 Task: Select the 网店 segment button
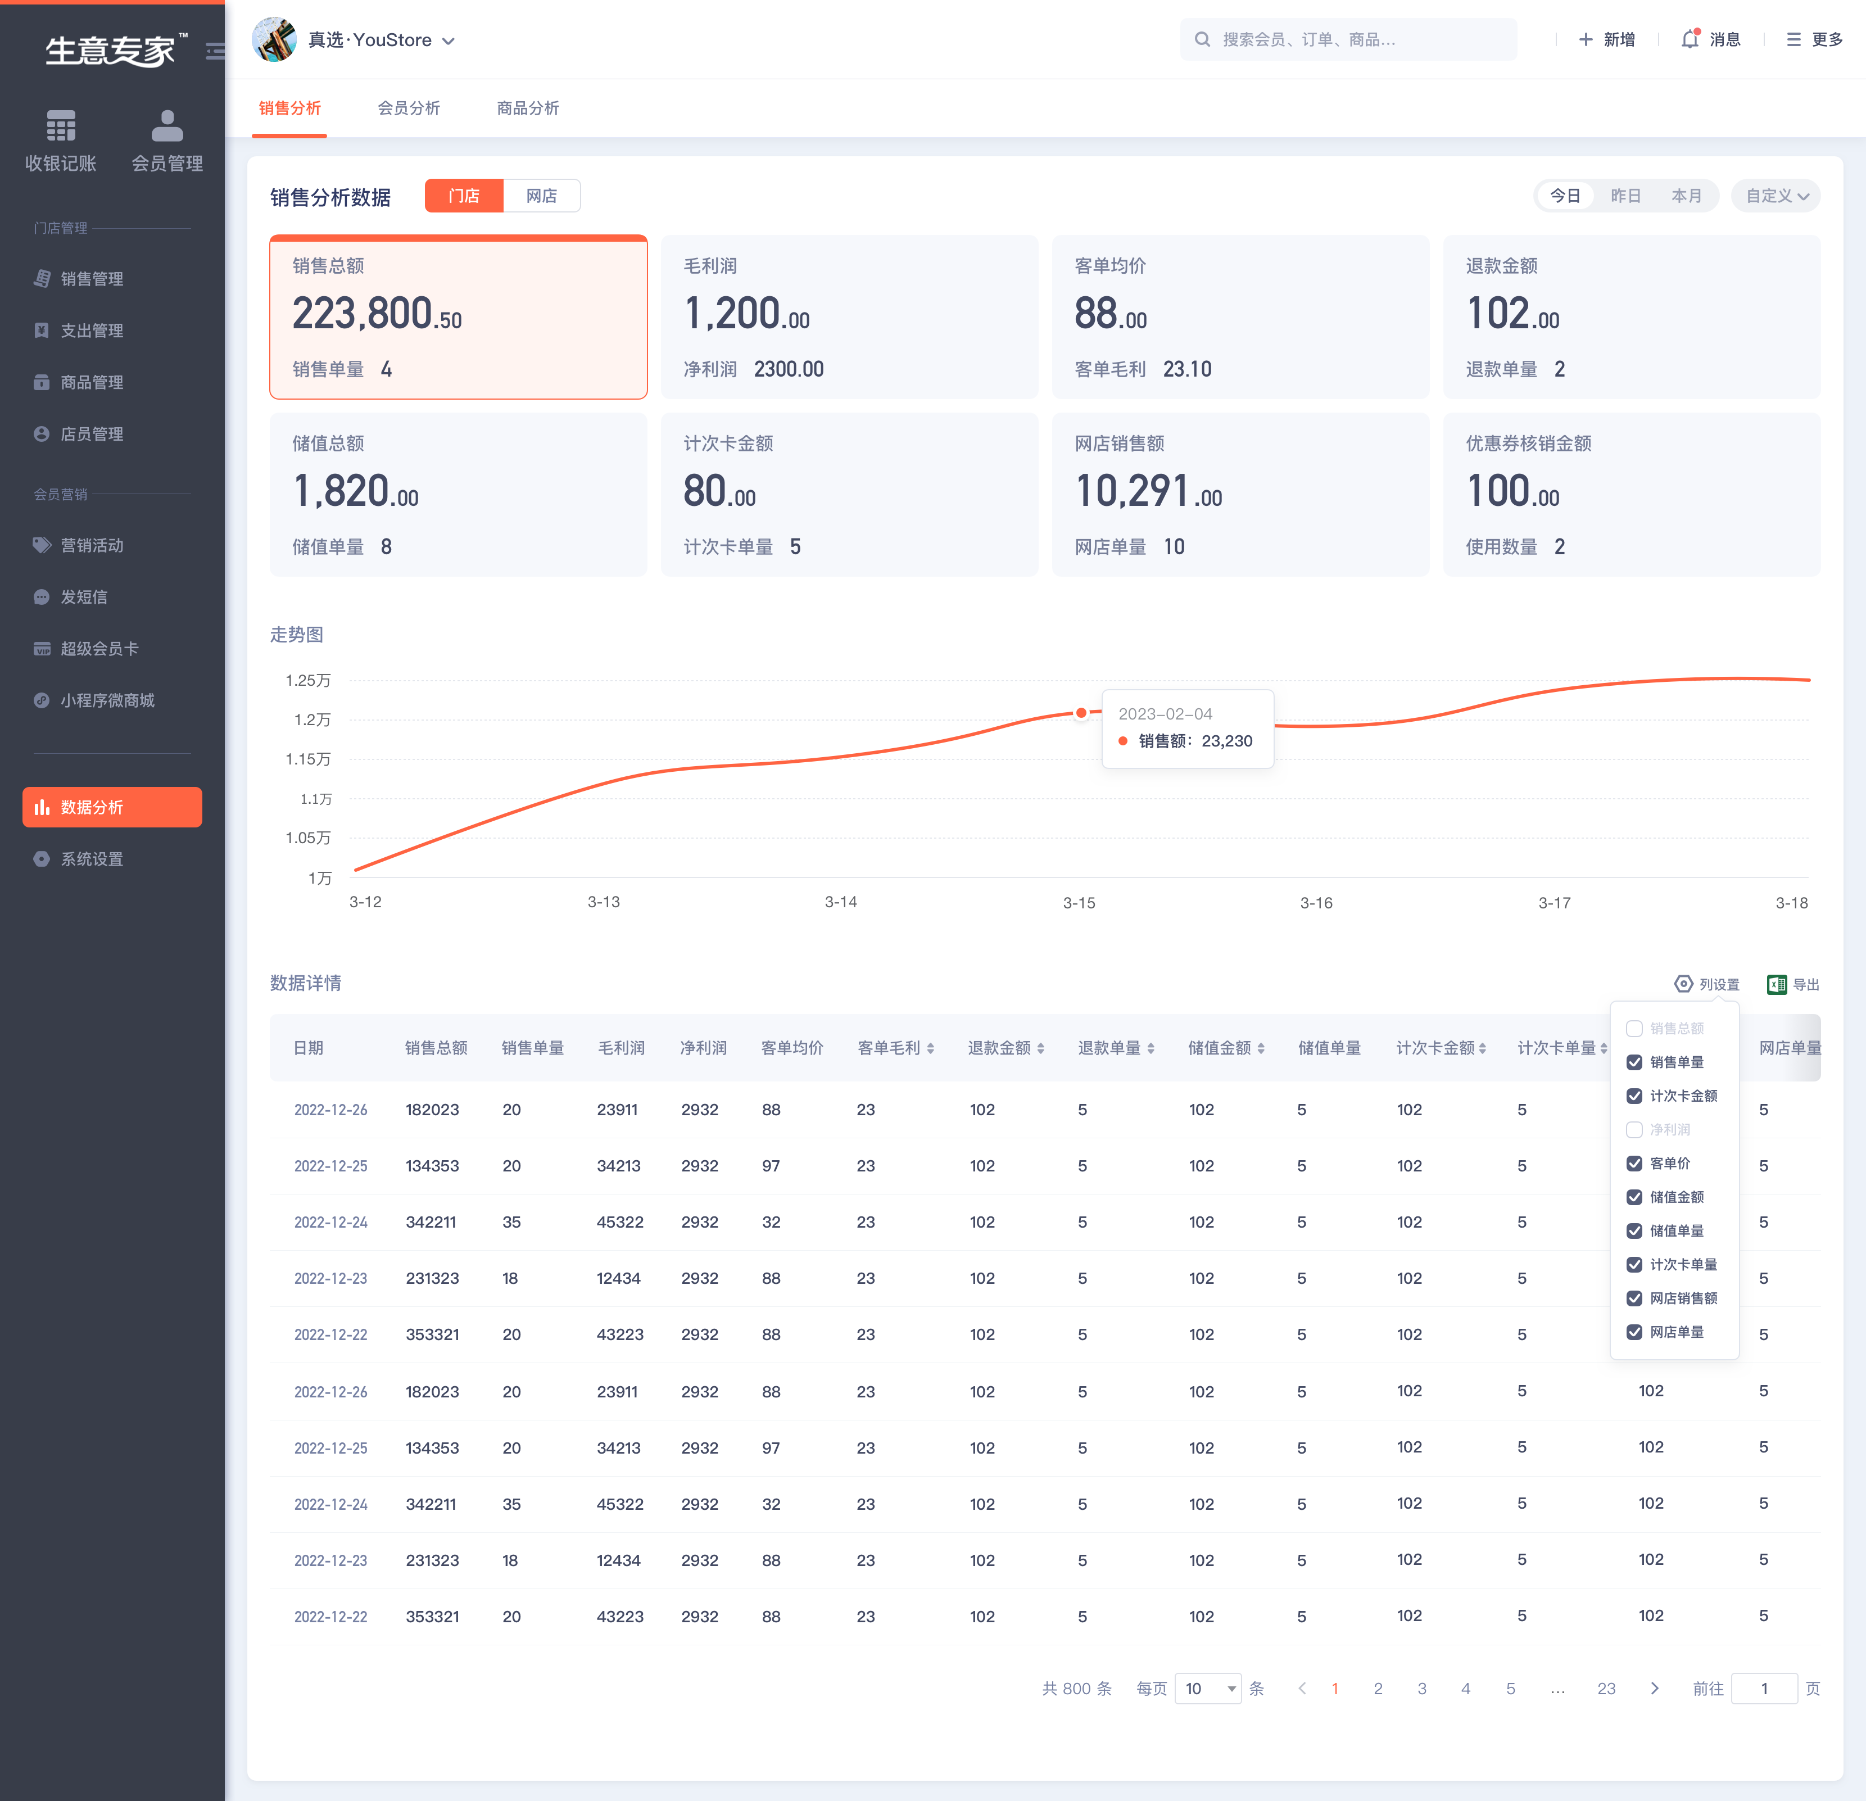[x=541, y=195]
